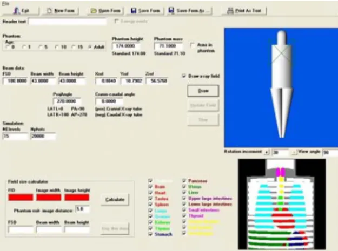This screenshot has height=251, width=338.
Task: Click the Calculate button
Action: click(x=115, y=200)
